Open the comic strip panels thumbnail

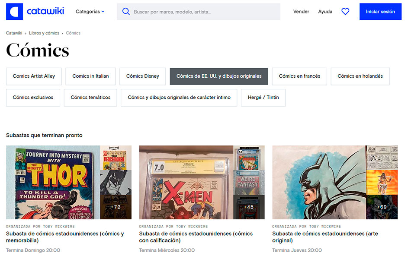tap(382, 158)
